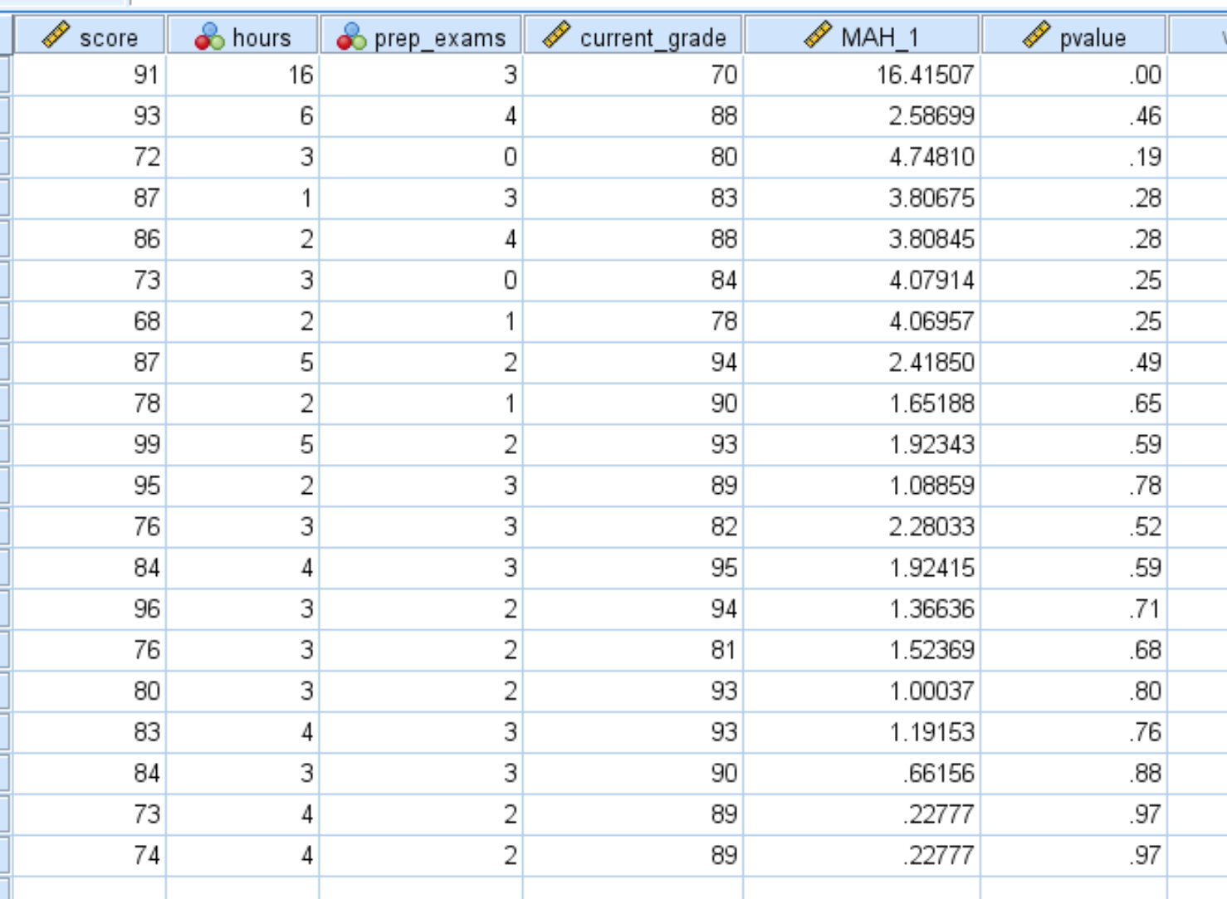Click MAH_1 cell 1.92343
Image resolution: width=1227 pixels, height=899 pixels.
[x=862, y=444]
